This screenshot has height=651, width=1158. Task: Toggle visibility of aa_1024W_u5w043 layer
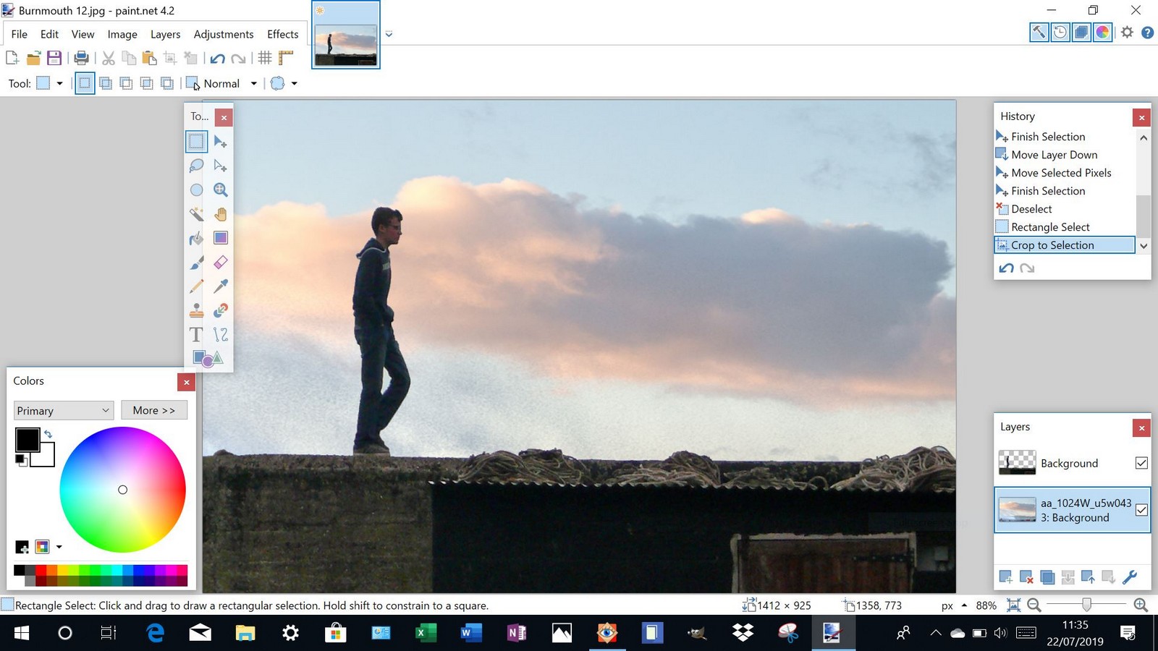(x=1141, y=510)
